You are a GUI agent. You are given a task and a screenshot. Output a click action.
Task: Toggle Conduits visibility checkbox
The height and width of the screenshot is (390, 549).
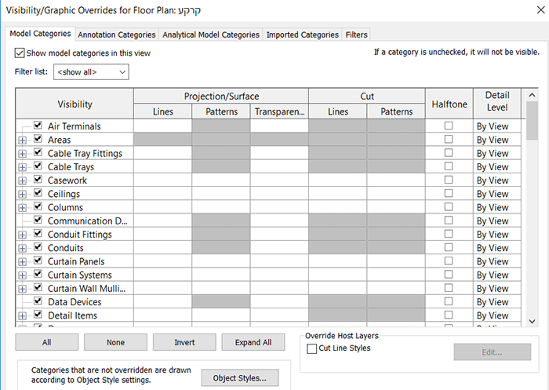pos(38,247)
